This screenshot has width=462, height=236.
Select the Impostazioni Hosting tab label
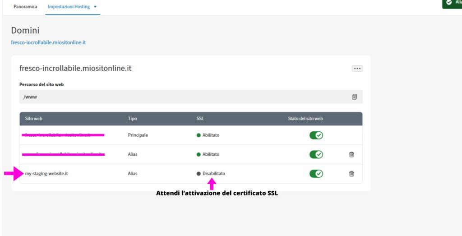click(69, 7)
